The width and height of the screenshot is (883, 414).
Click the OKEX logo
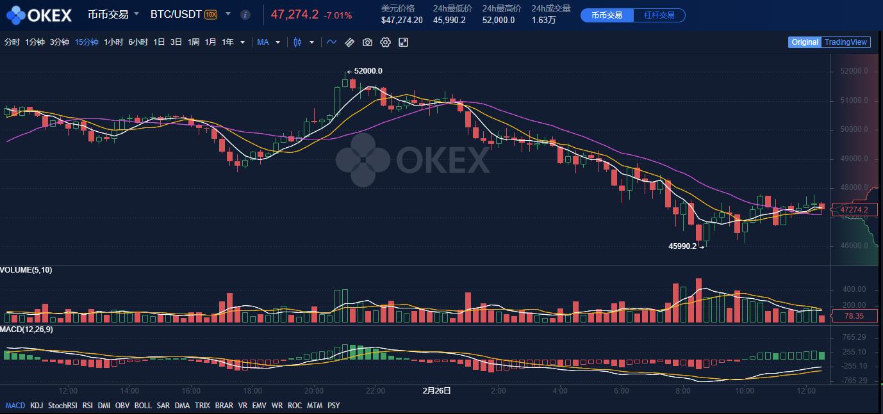click(40, 14)
